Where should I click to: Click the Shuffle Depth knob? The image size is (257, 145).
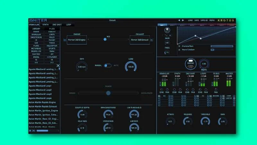point(82,114)
